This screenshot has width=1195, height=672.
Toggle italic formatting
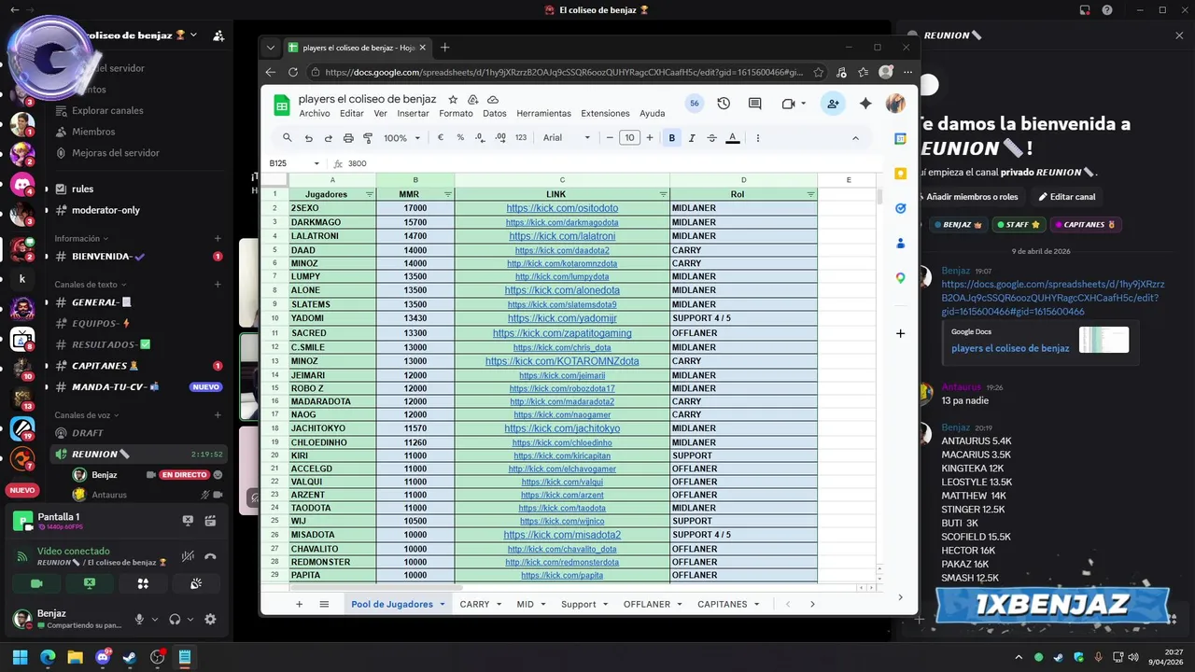tap(692, 138)
